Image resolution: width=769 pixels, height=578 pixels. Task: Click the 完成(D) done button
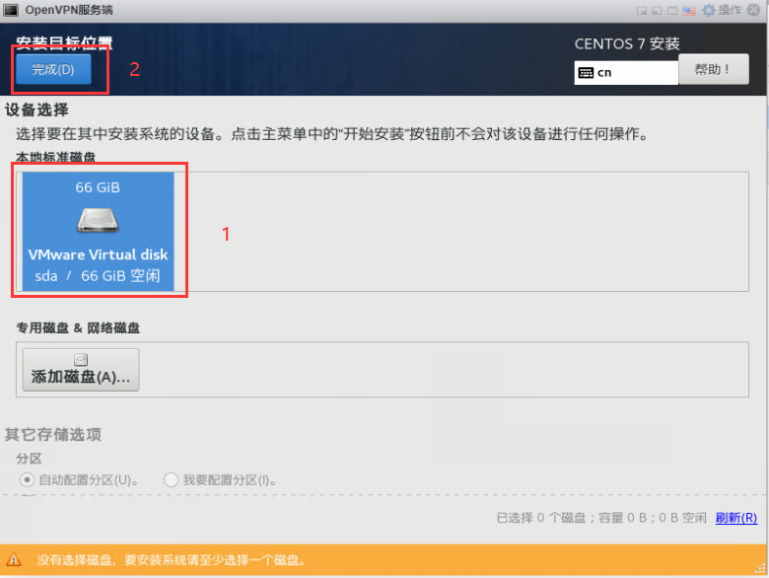[x=53, y=69]
